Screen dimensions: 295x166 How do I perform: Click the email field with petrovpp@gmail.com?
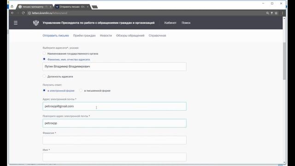pos(114,107)
